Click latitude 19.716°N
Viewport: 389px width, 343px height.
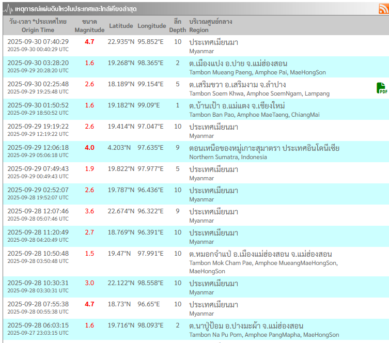[121, 325]
